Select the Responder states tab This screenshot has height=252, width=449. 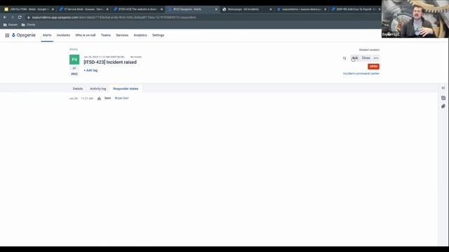pyautogui.click(x=126, y=89)
